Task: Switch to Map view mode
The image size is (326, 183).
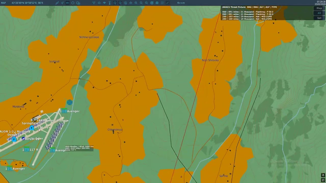Action: (319, 8)
